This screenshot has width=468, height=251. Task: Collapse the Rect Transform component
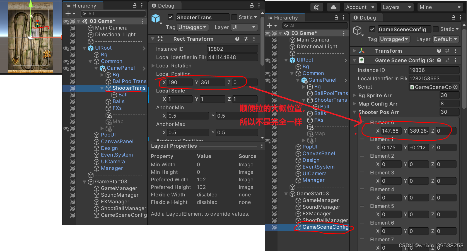[153, 39]
